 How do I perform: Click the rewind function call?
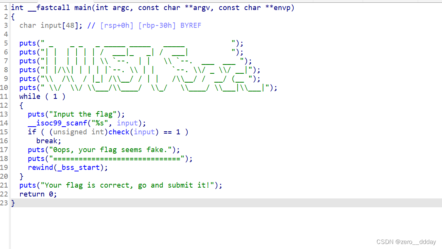(x=40, y=167)
